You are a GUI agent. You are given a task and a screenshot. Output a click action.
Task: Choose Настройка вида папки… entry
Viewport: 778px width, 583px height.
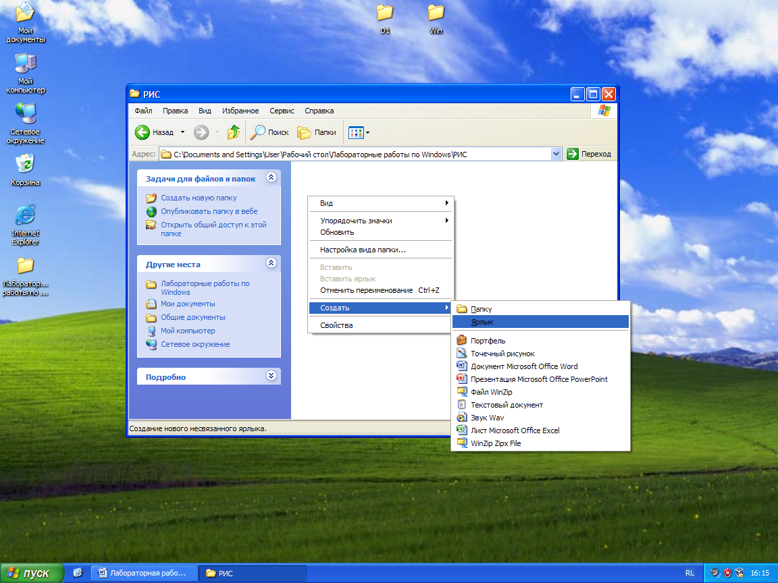point(381,250)
